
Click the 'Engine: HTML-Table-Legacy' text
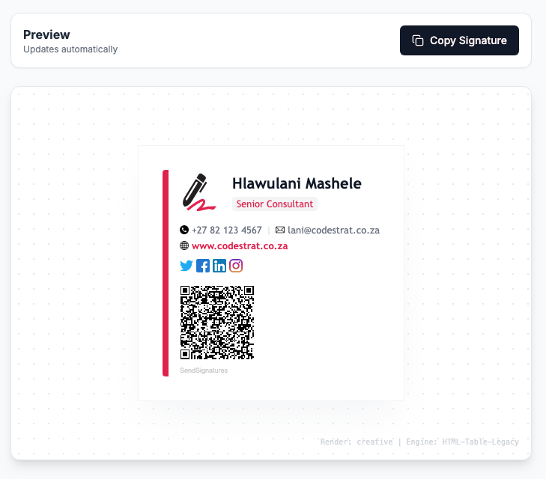[462, 442]
